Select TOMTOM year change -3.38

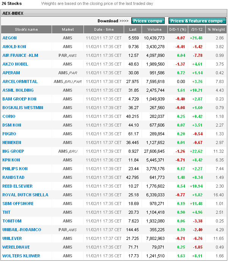198,221
